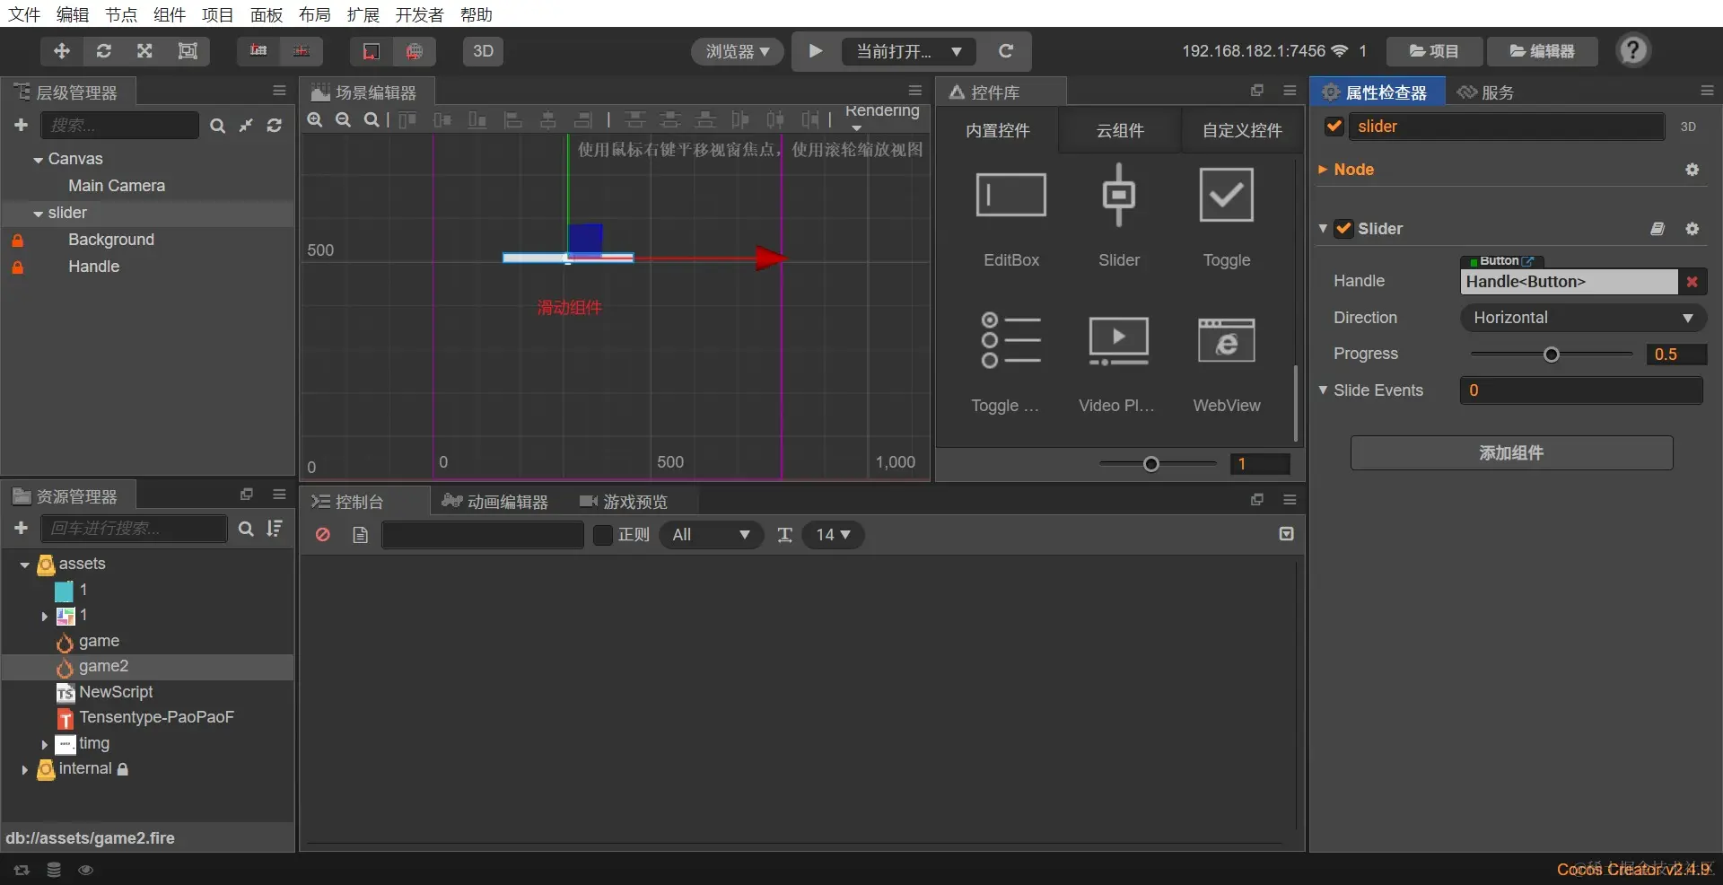
Task: Collapse the slider node in hierarchy
Action: point(38,214)
